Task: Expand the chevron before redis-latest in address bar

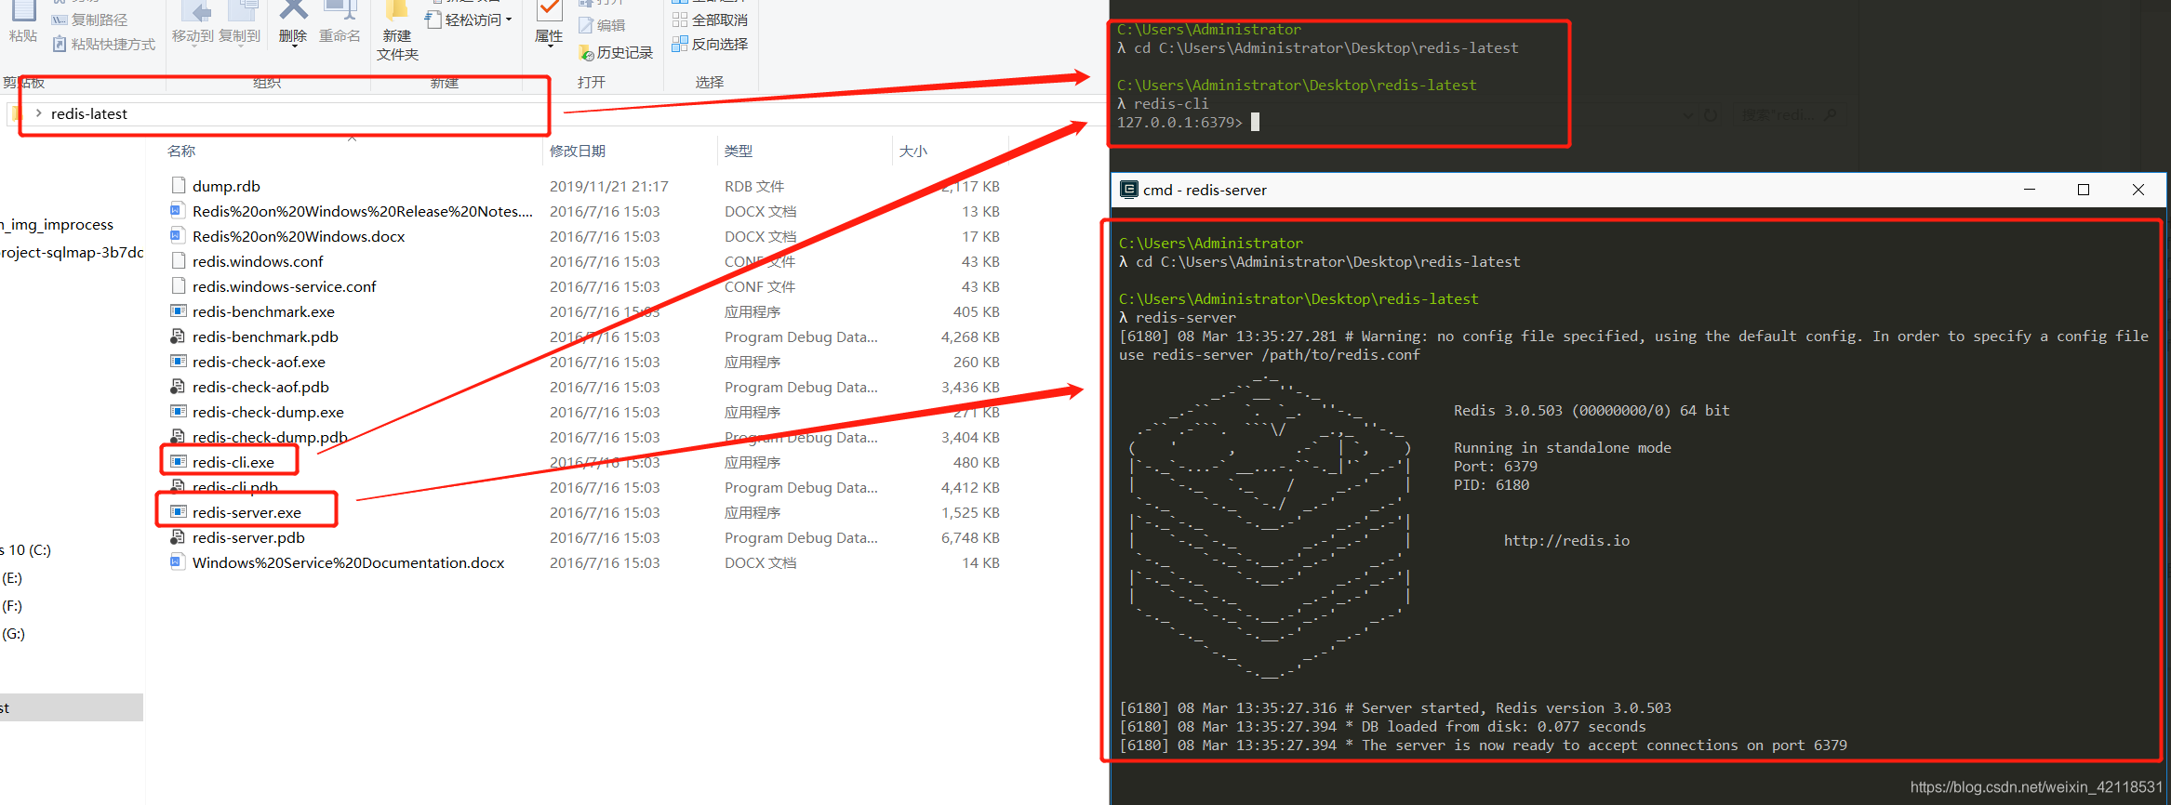Action: coord(38,113)
